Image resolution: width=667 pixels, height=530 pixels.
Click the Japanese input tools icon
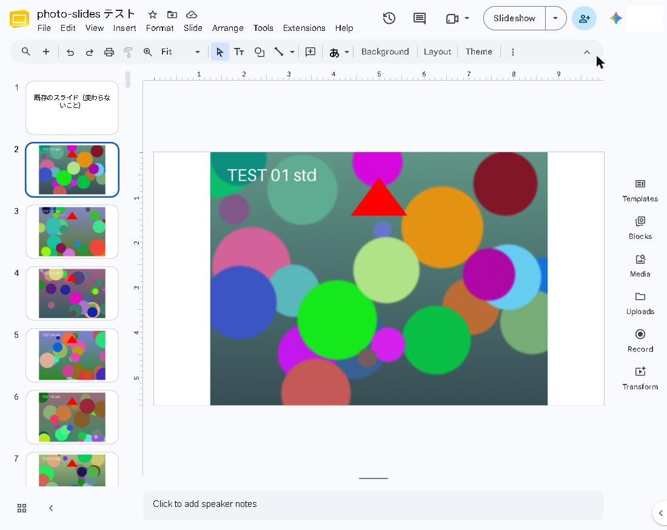334,52
